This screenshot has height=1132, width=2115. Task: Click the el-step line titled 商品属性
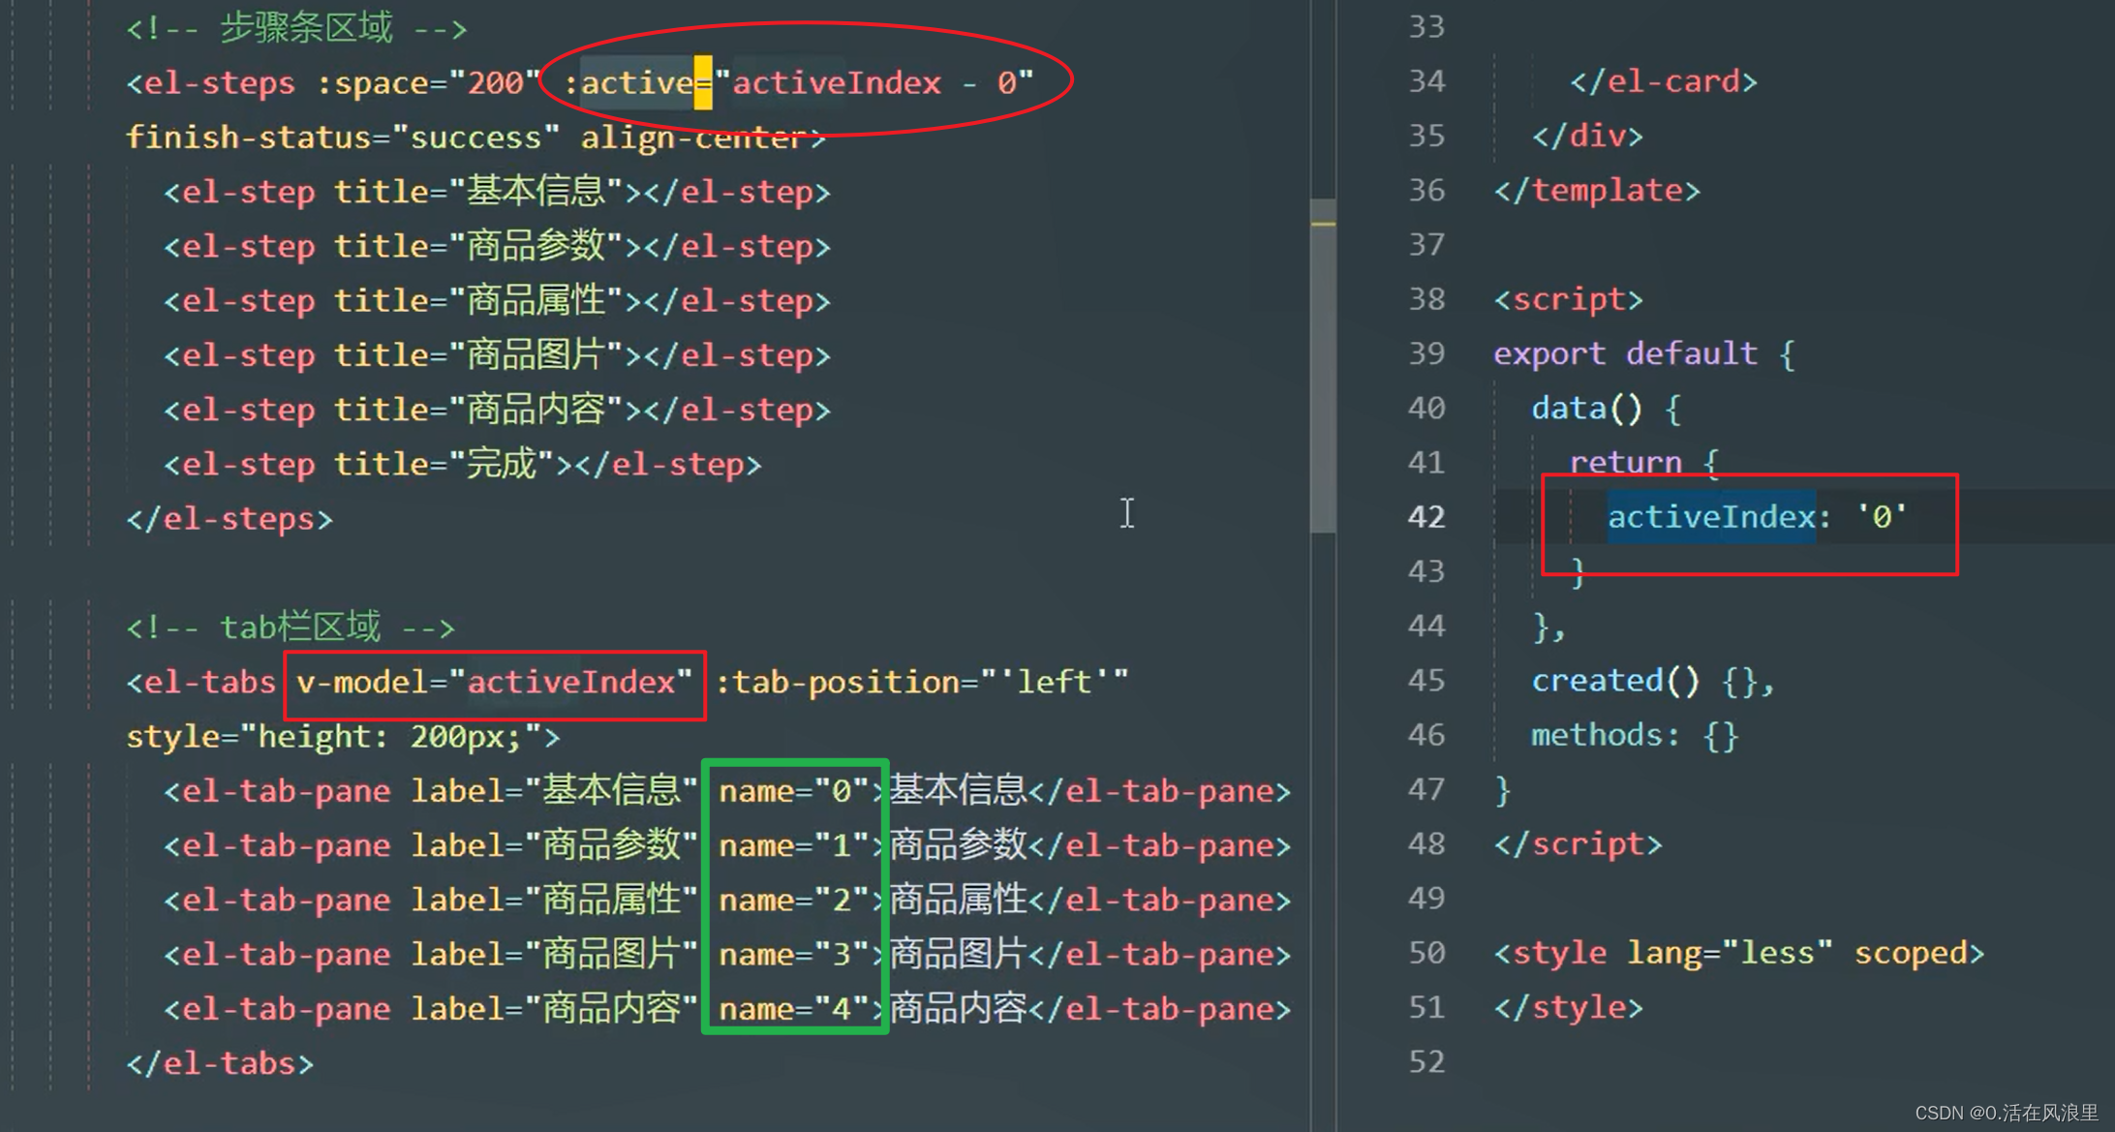point(497,300)
